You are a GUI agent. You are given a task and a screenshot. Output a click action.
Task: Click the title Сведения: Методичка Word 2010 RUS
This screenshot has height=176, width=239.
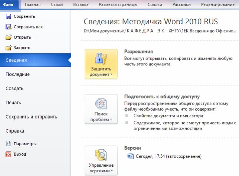tap(151, 22)
